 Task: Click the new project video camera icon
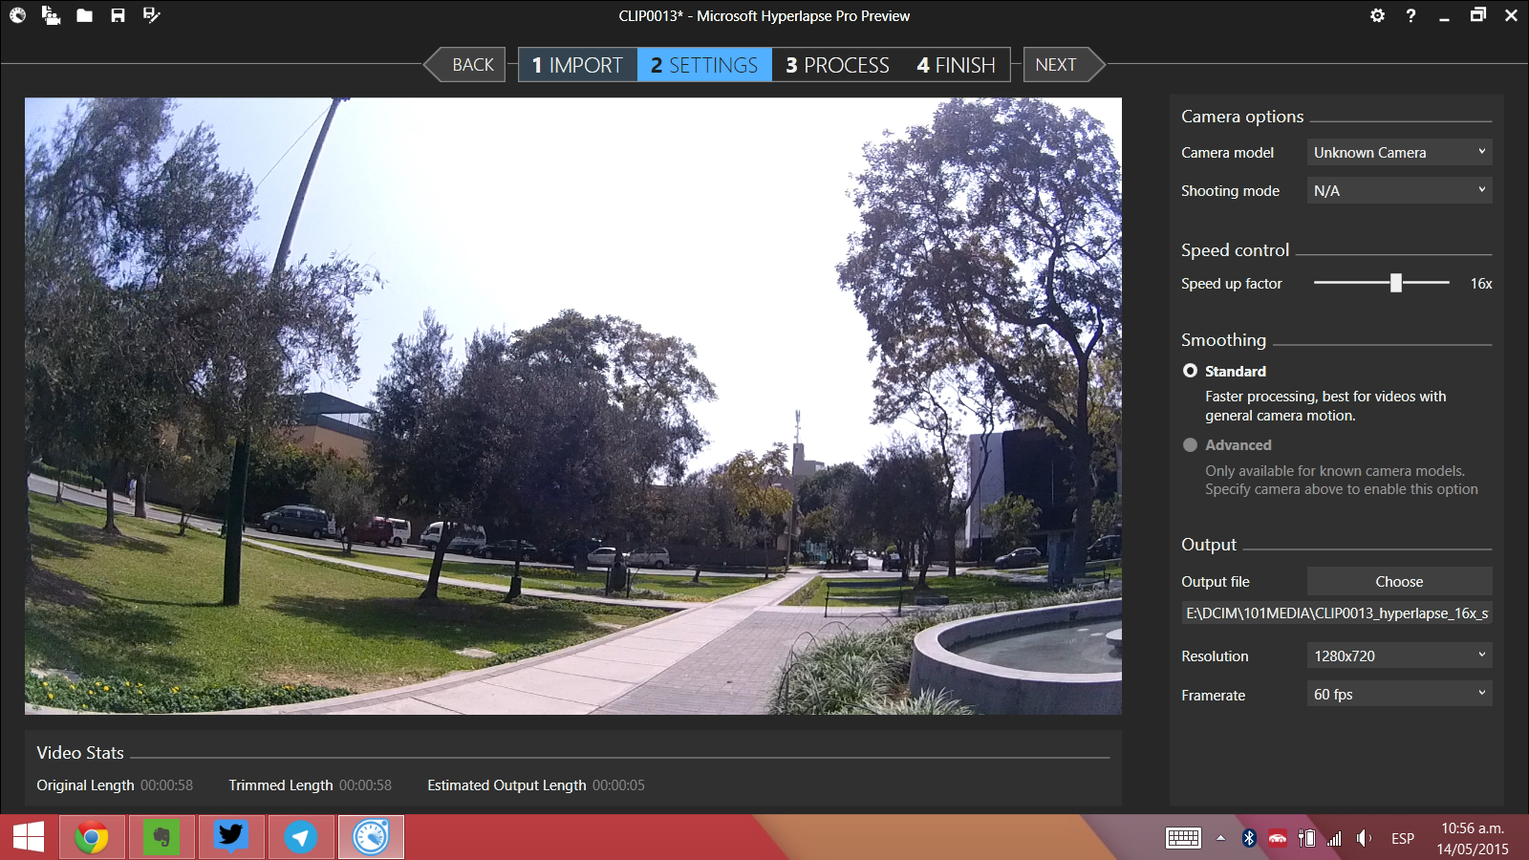point(51,15)
